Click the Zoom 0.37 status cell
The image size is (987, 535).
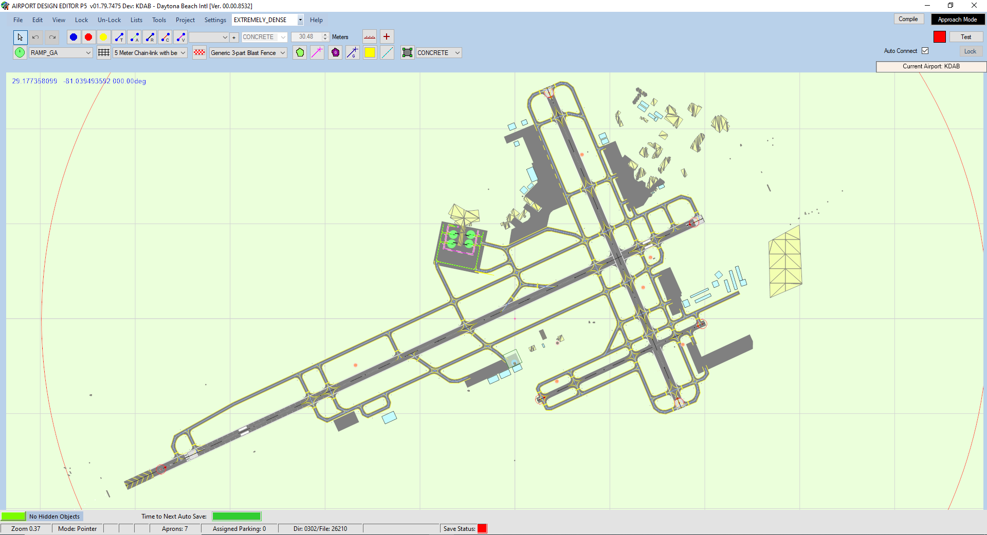26,529
